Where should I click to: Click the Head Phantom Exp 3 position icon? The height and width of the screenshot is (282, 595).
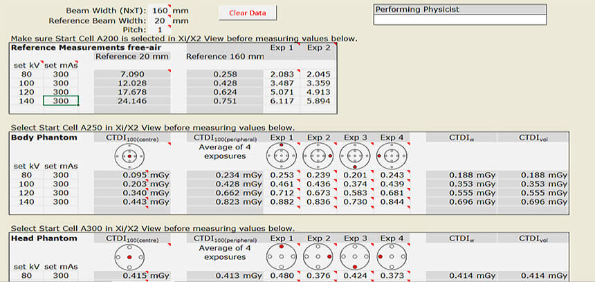[356, 257]
